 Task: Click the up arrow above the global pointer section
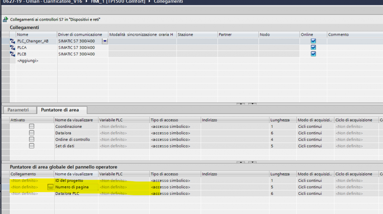click(x=241, y=162)
